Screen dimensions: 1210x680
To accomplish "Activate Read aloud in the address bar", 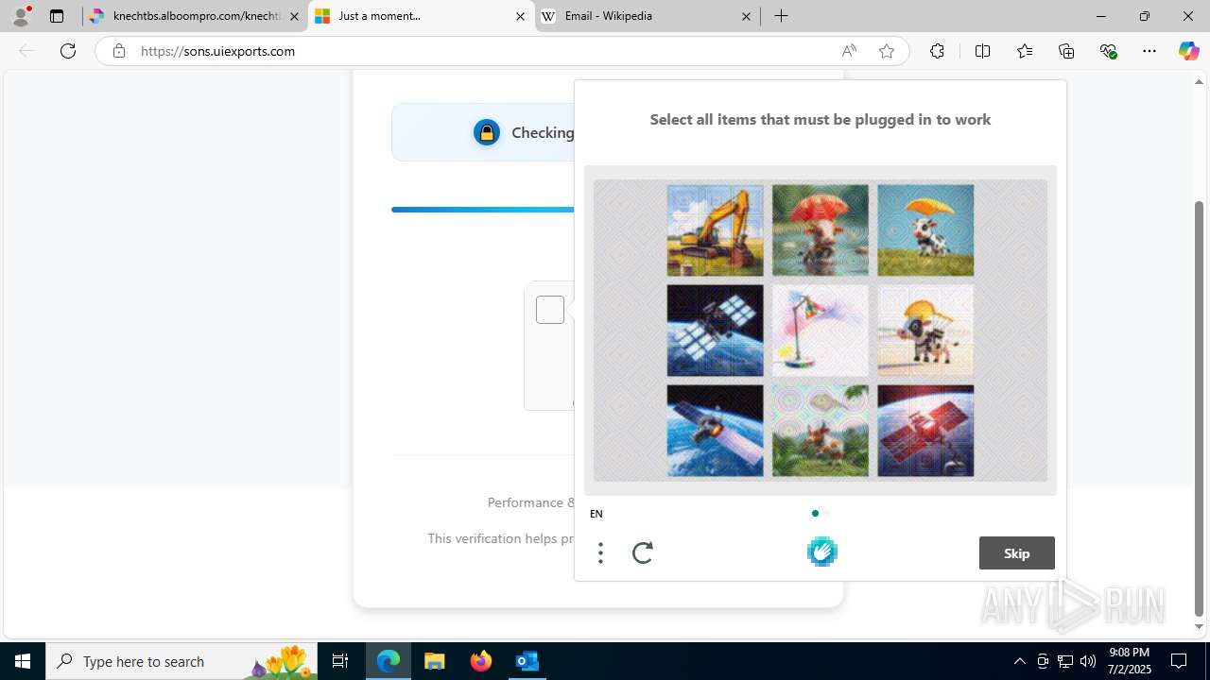I will tap(849, 51).
